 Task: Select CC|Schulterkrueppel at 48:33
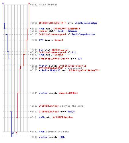[52, 34]
